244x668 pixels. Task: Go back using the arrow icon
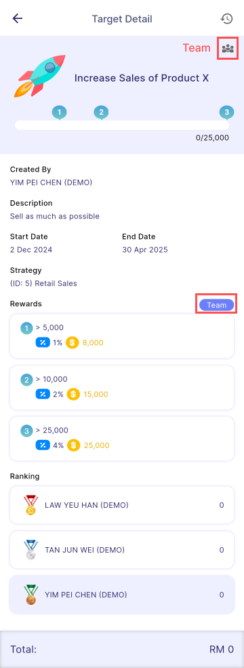pyautogui.click(x=18, y=18)
